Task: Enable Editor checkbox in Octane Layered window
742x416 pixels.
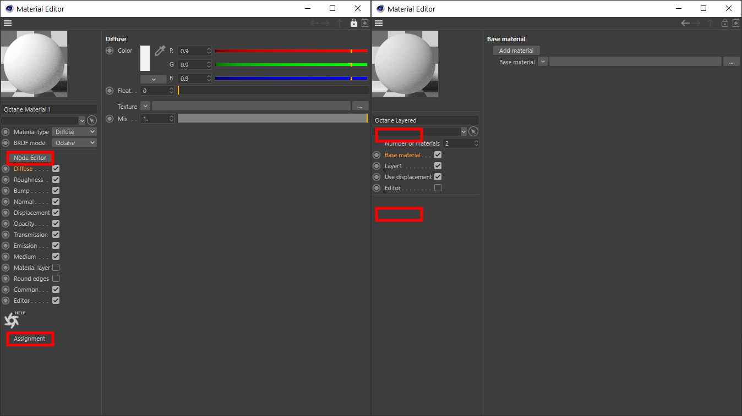Action: pos(438,188)
